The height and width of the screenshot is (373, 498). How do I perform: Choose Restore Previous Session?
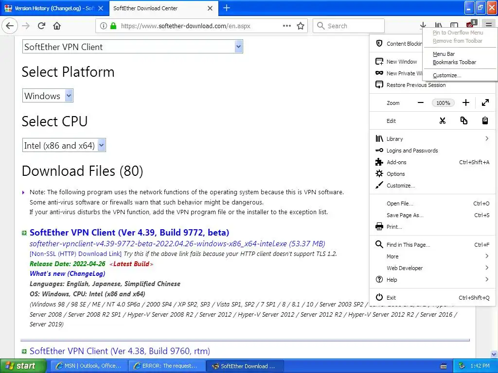click(432, 85)
